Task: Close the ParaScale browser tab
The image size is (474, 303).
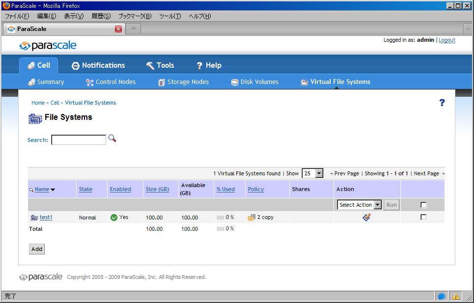Action: [x=118, y=29]
